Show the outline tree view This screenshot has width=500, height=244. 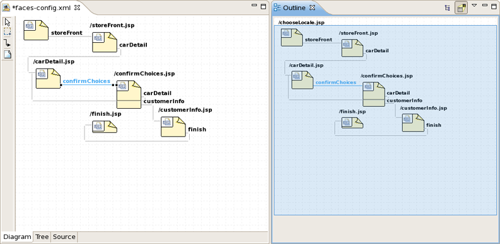click(448, 8)
